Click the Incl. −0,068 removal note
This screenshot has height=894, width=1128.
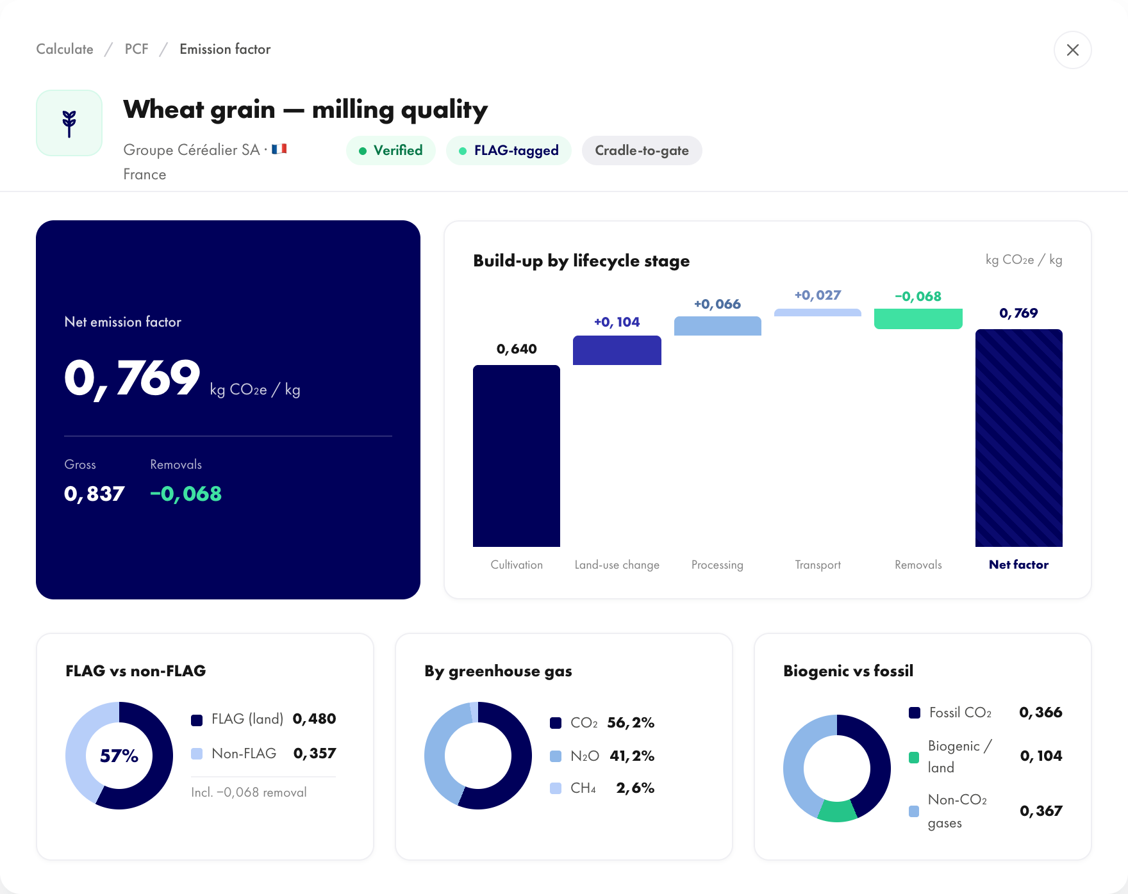[249, 792]
